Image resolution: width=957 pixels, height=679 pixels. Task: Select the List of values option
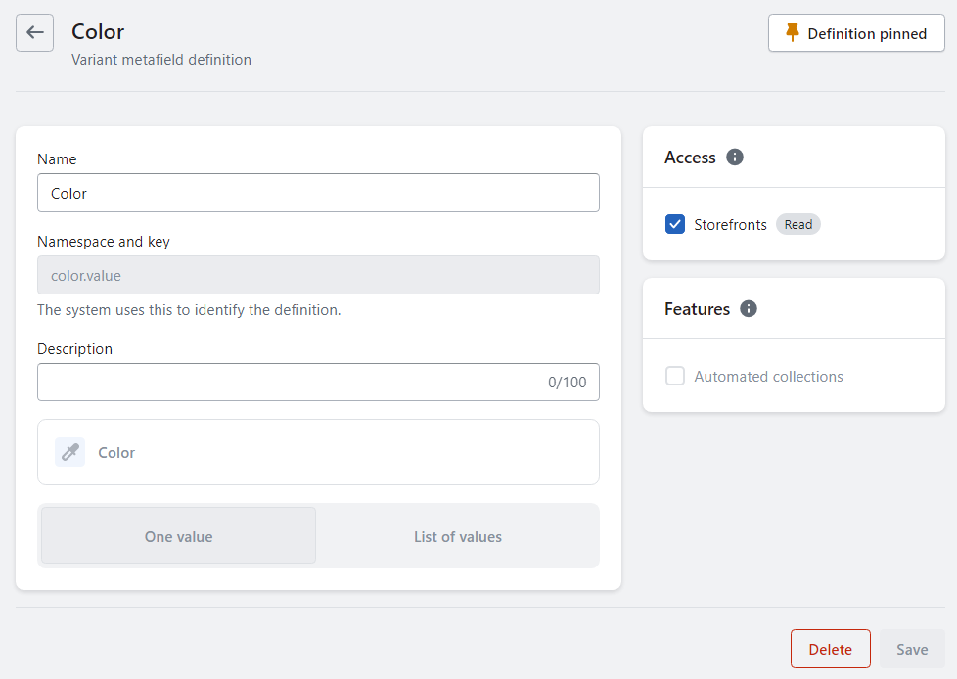click(457, 536)
